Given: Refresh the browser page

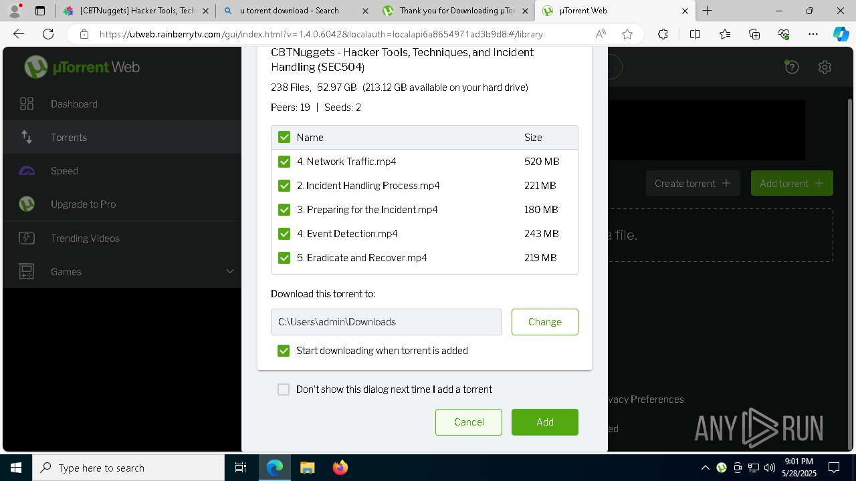Looking at the screenshot, I should [x=48, y=34].
